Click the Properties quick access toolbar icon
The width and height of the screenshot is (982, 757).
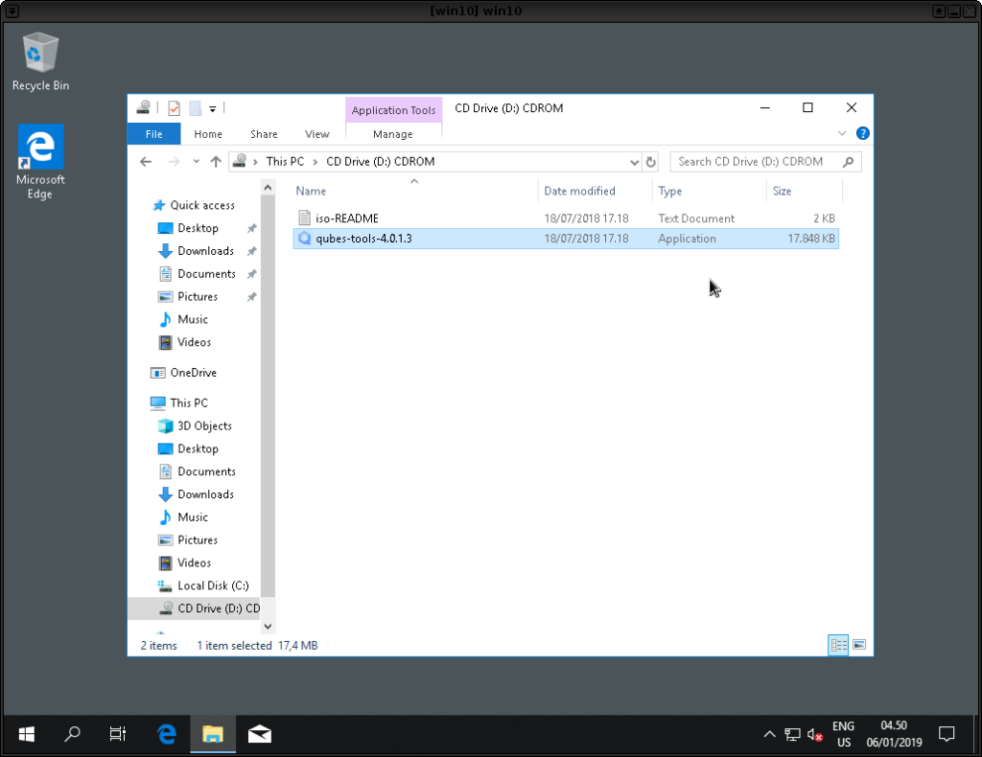click(175, 108)
